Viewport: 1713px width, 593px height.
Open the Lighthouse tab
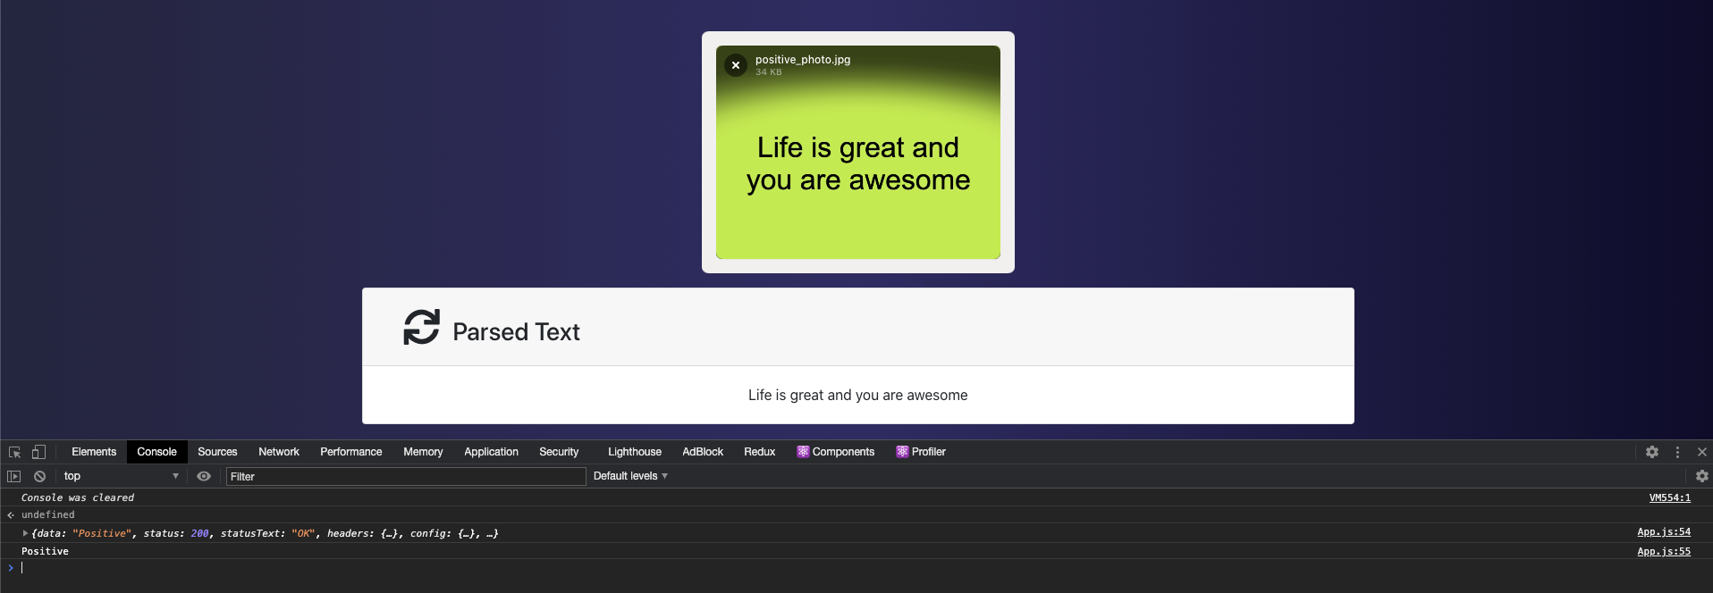635,452
